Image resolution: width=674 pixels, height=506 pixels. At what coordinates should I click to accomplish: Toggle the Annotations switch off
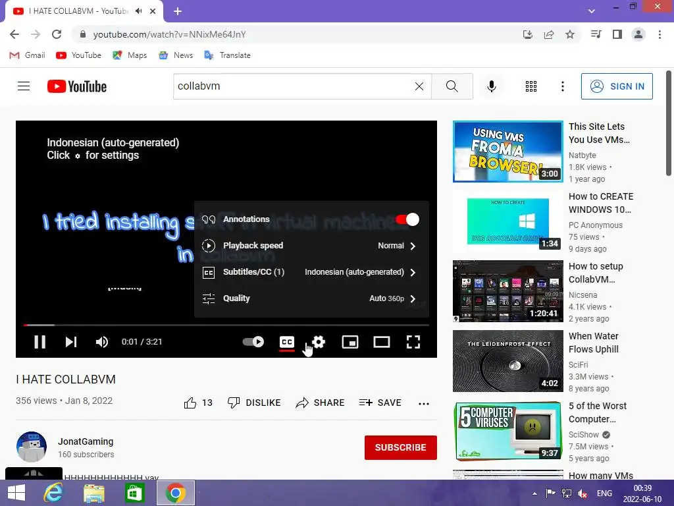click(407, 219)
